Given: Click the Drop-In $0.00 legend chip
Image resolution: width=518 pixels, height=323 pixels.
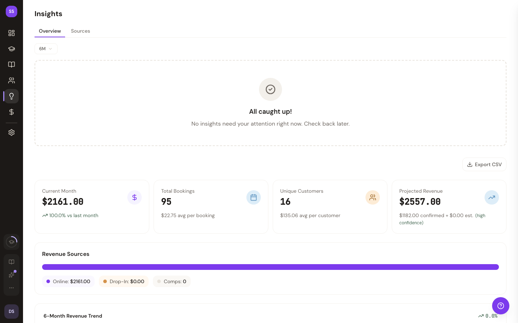Looking at the screenshot, I should [124, 281].
